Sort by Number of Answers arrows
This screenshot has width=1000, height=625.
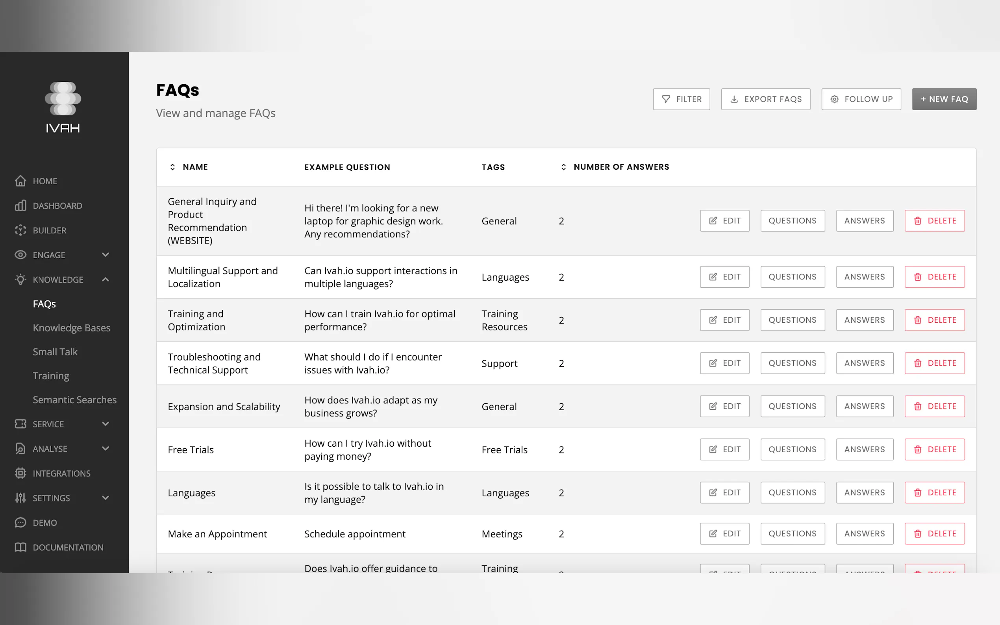tap(563, 167)
